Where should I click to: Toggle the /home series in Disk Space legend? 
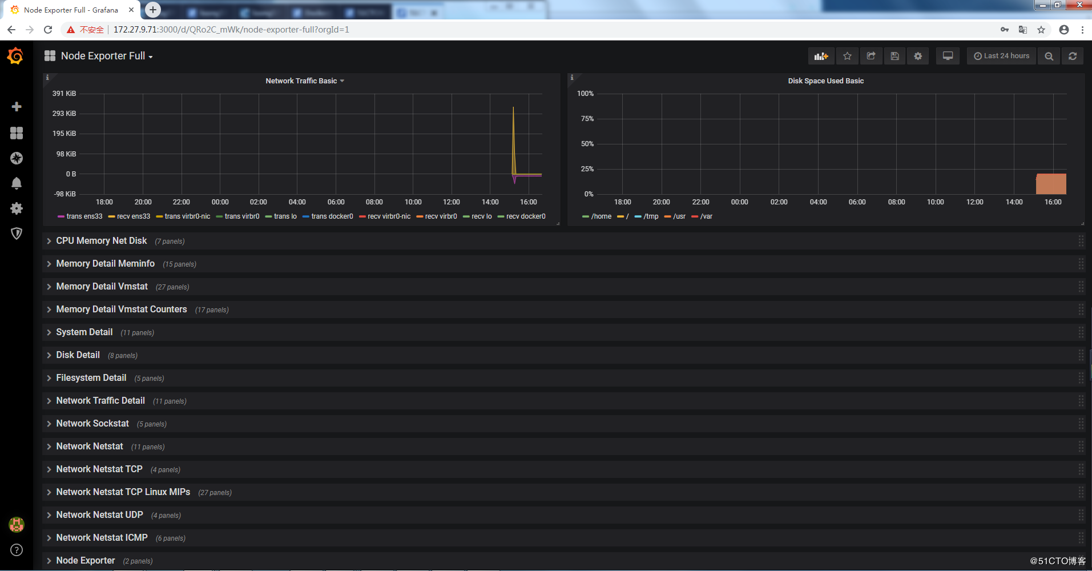click(601, 216)
